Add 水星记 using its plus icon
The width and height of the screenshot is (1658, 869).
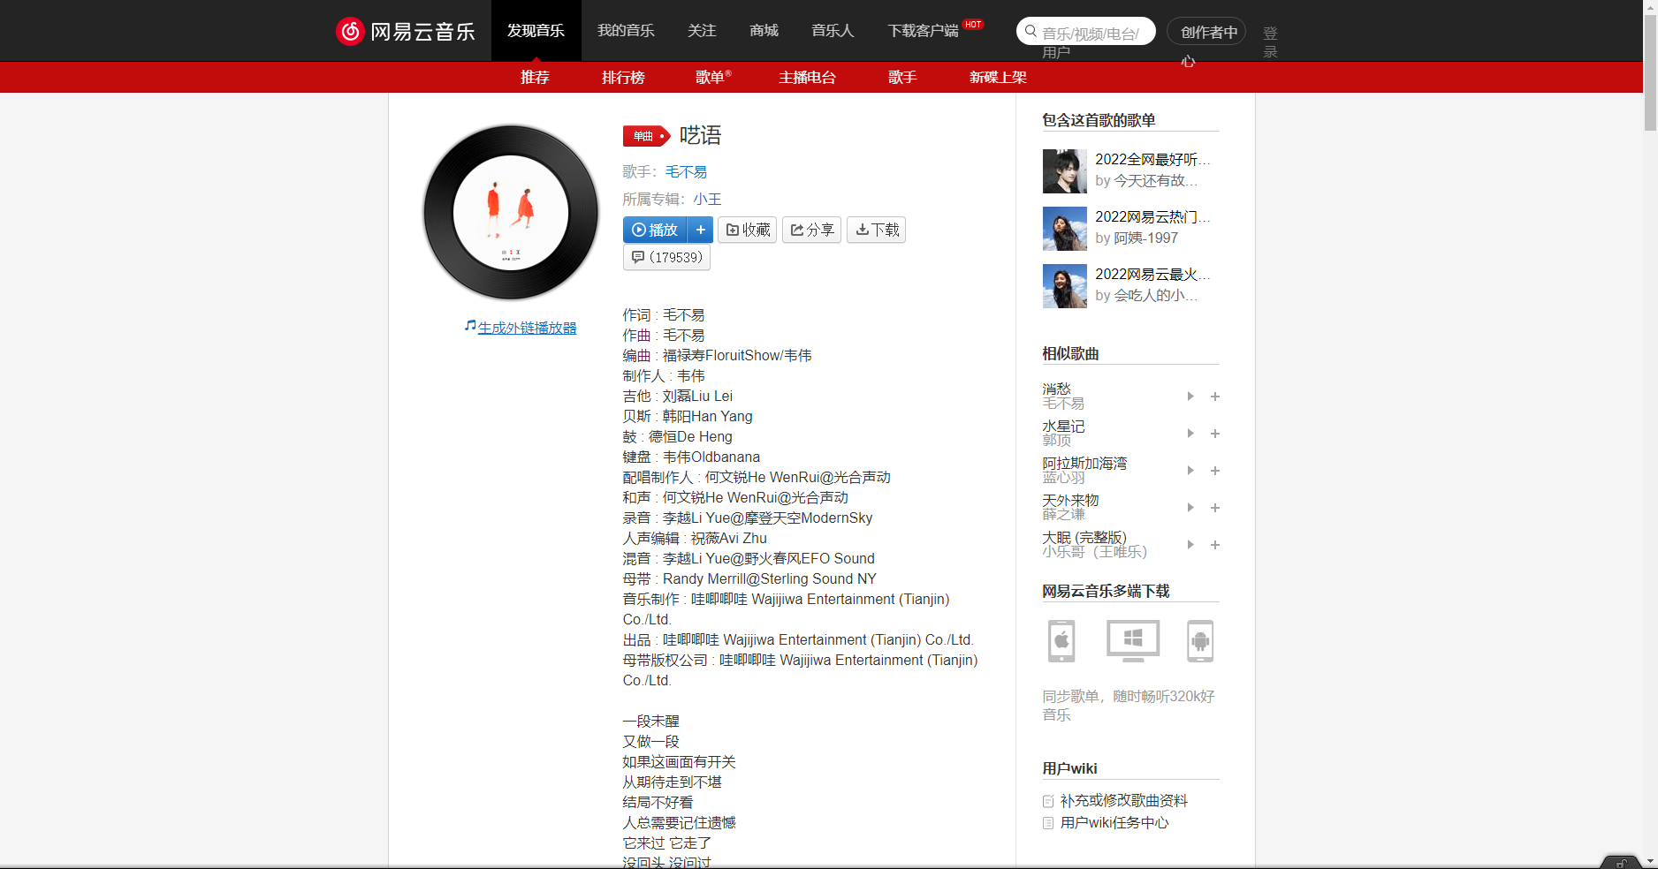(x=1215, y=434)
